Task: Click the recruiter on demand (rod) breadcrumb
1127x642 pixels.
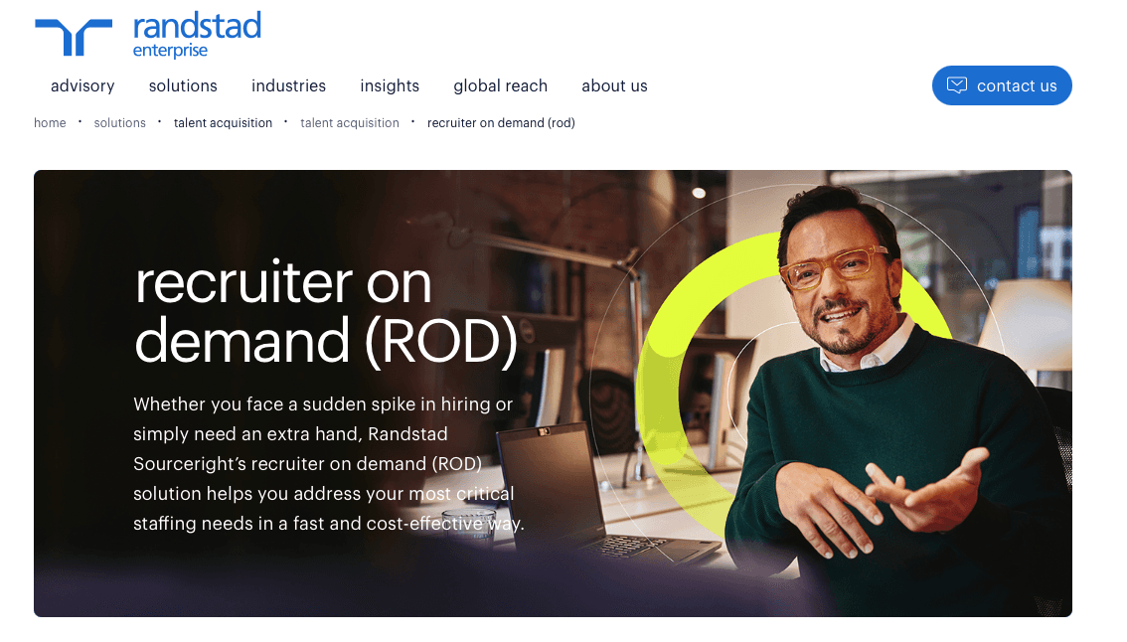Action: 501,123
